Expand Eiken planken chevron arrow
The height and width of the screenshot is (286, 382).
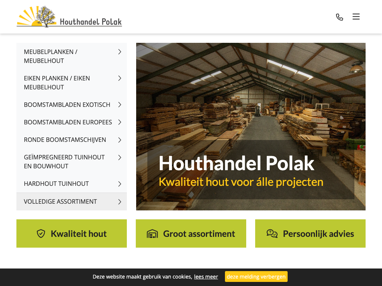(x=120, y=78)
